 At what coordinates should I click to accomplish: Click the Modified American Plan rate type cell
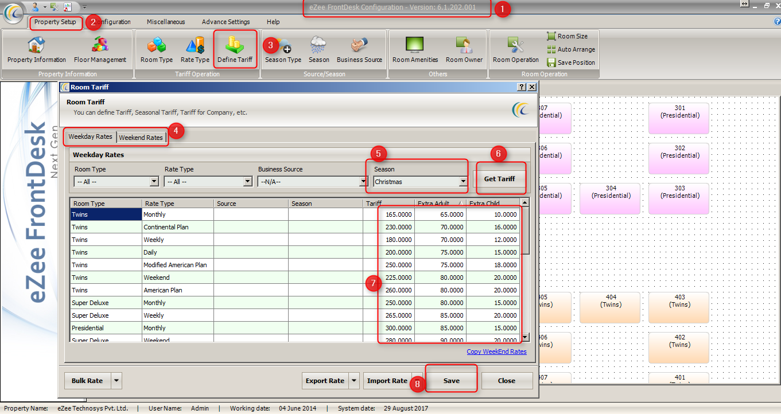[x=178, y=265]
